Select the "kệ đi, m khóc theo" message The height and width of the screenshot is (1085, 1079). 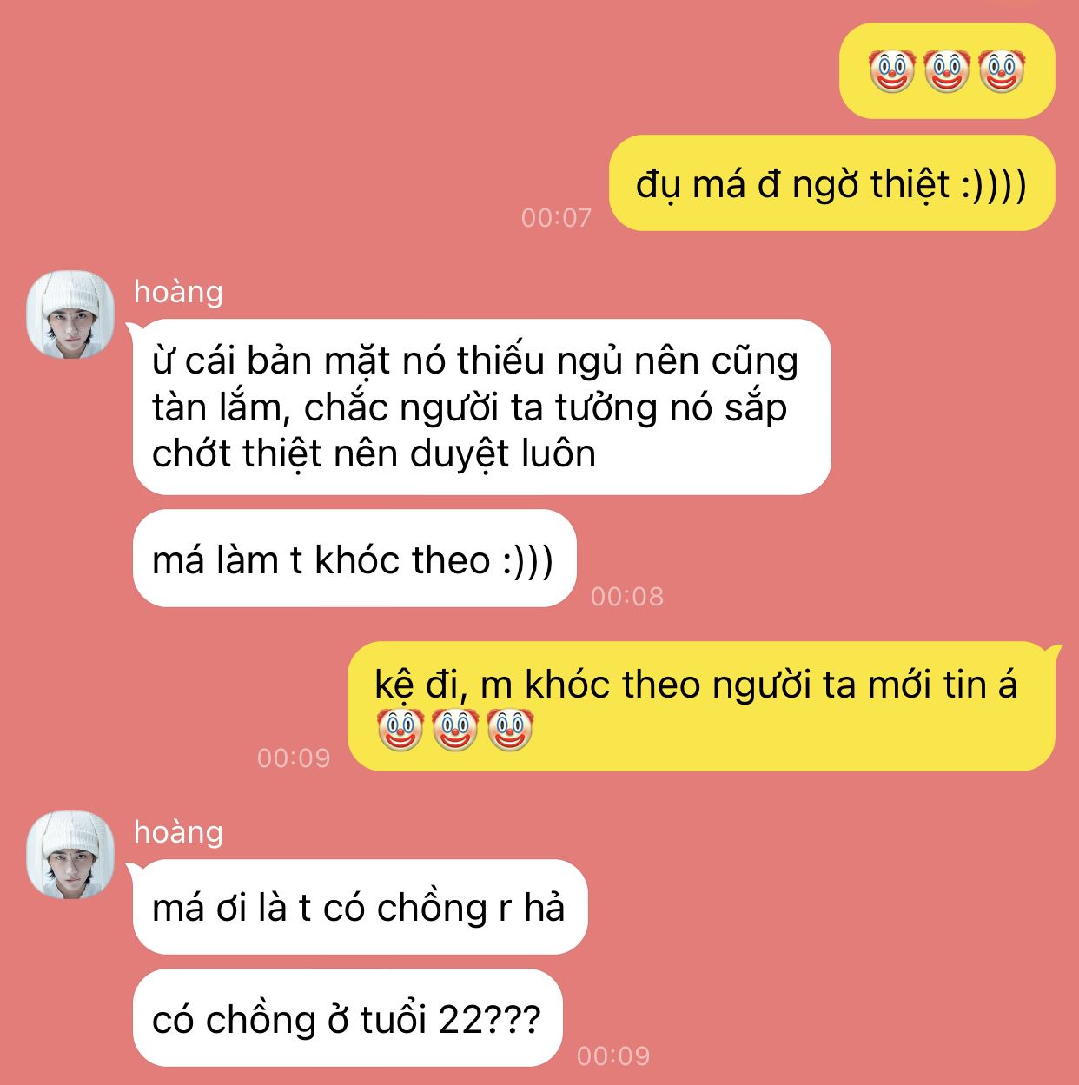coord(702,706)
